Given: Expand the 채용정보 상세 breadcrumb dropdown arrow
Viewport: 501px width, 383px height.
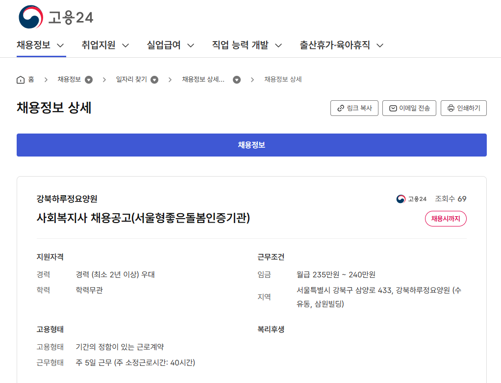Looking at the screenshot, I should pyautogui.click(x=237, y=80).
